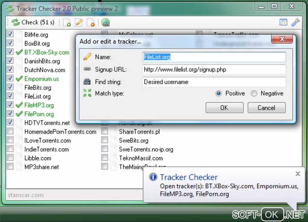
Task: Click the green checkmark next to FileMP3.org
Action: point(19,105)
